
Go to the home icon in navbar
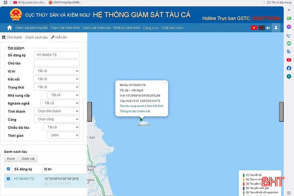tap(9, 28)
